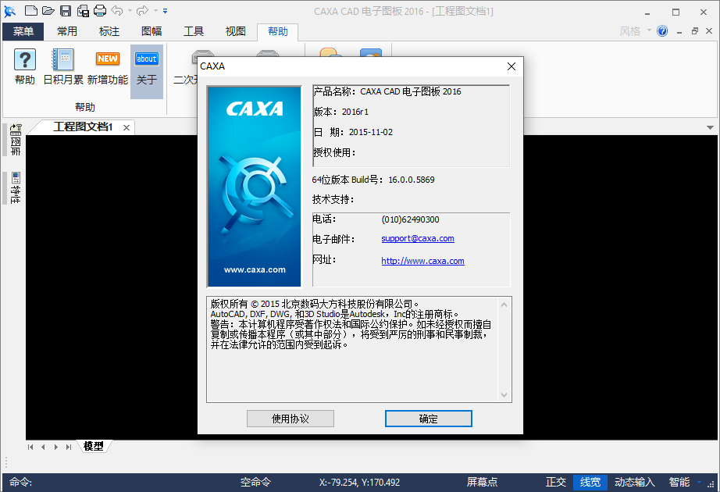
Task: Click the blue help question icon beside 风格
Action: coord(662,31)
